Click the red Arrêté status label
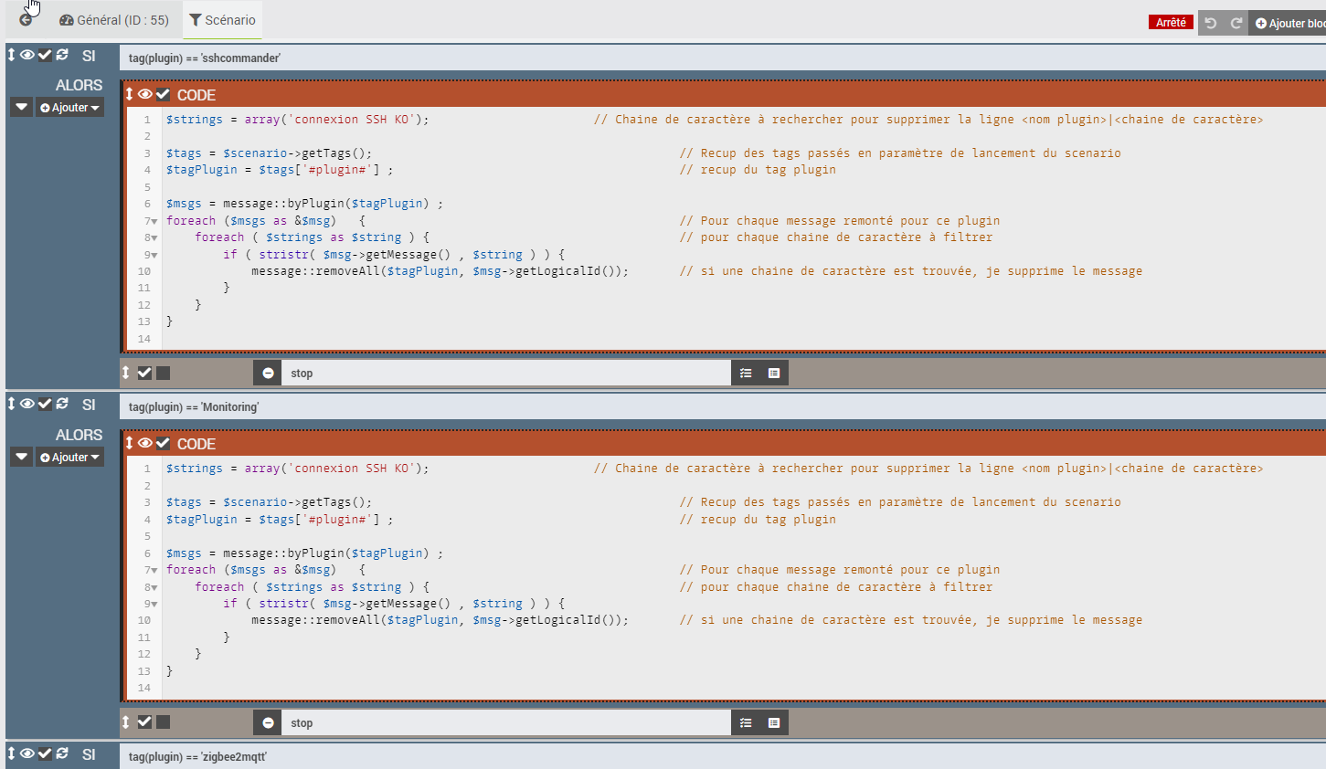The height and width of the screenshot is (769, 1326). coord(1171,22)
